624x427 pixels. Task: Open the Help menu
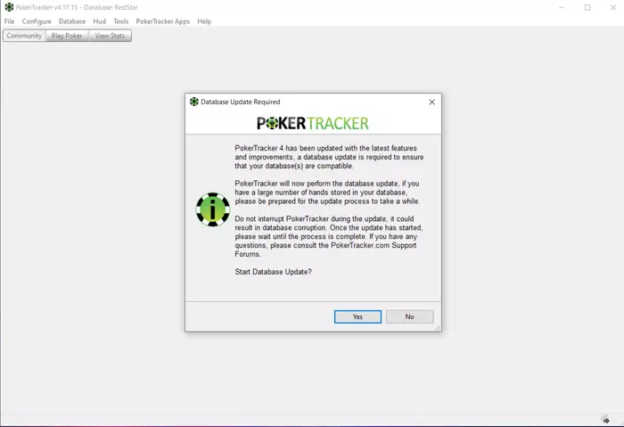(204, 21)
